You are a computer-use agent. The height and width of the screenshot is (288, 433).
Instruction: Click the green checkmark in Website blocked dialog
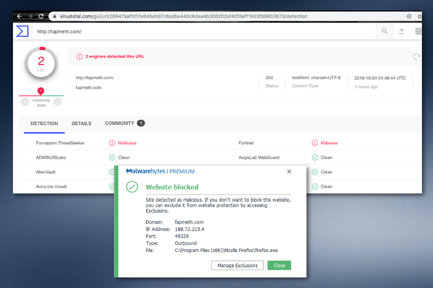point(132,187)
